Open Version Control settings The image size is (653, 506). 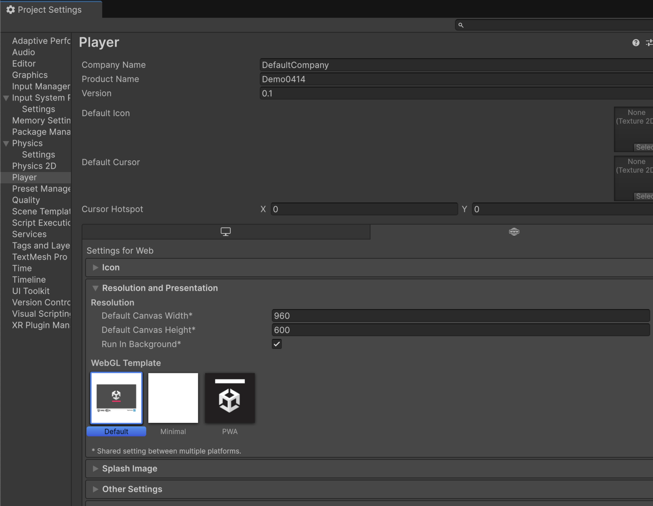pyautogui.click(x=41, y=302)
